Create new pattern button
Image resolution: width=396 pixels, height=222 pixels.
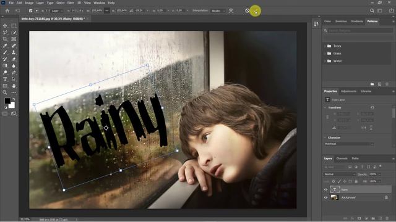click(379, 84)
